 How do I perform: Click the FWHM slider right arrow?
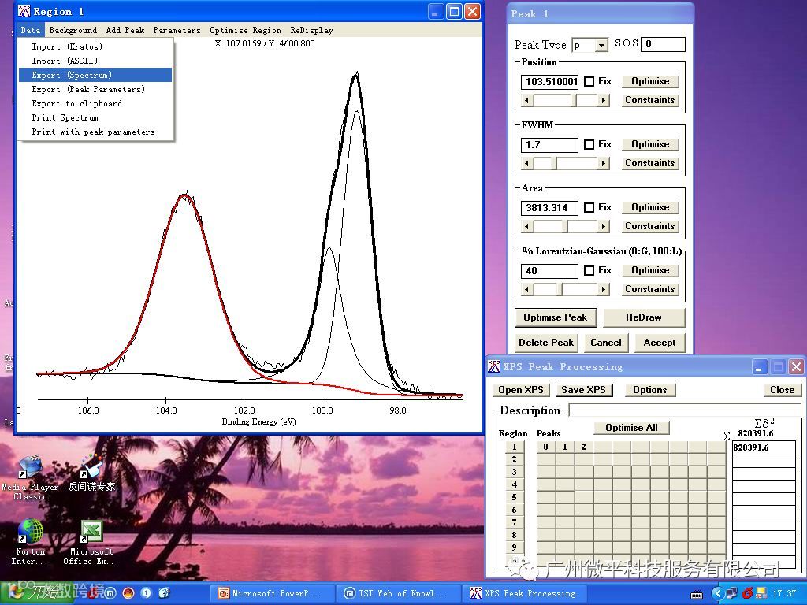point(604,164)
